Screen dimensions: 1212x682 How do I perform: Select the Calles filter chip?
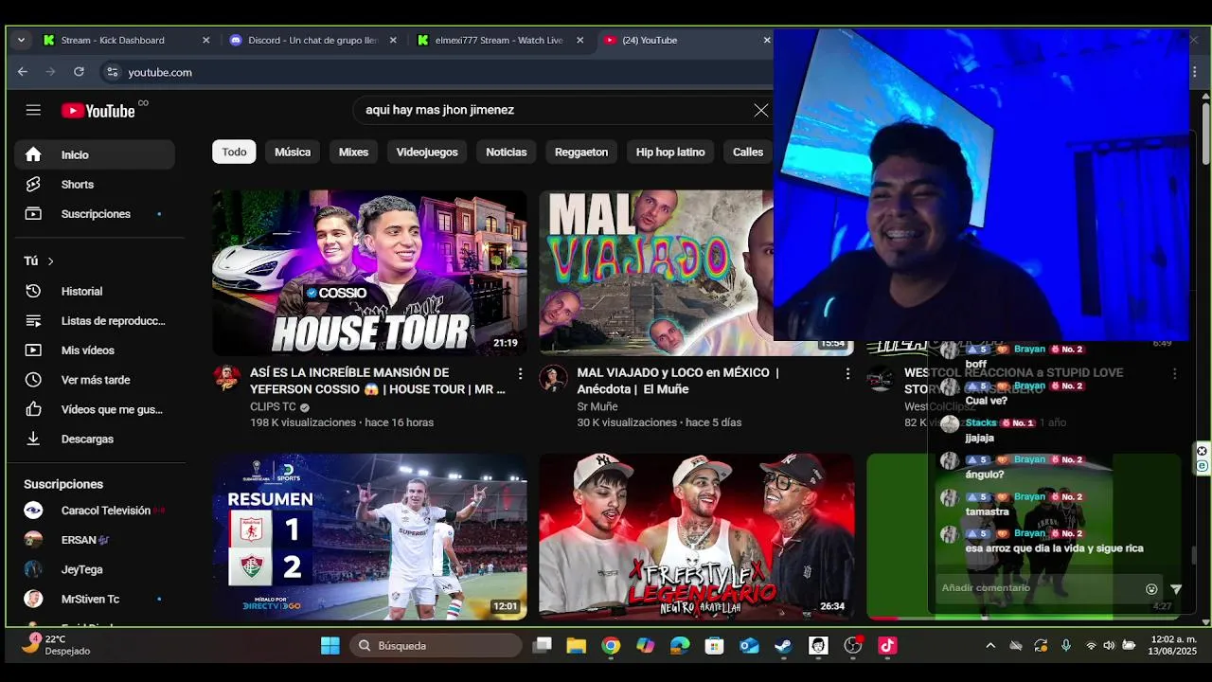pyautogui.click(x=748, y=152)
